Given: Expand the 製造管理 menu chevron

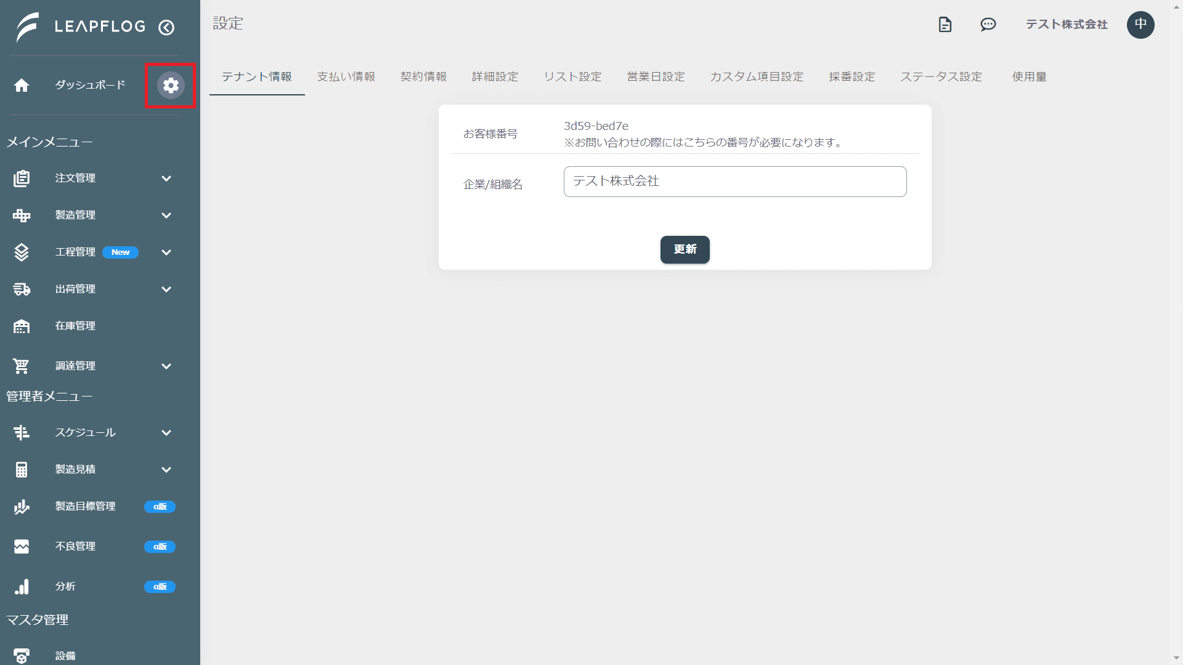Looking at the screenshot, I should tap(166, 216).
